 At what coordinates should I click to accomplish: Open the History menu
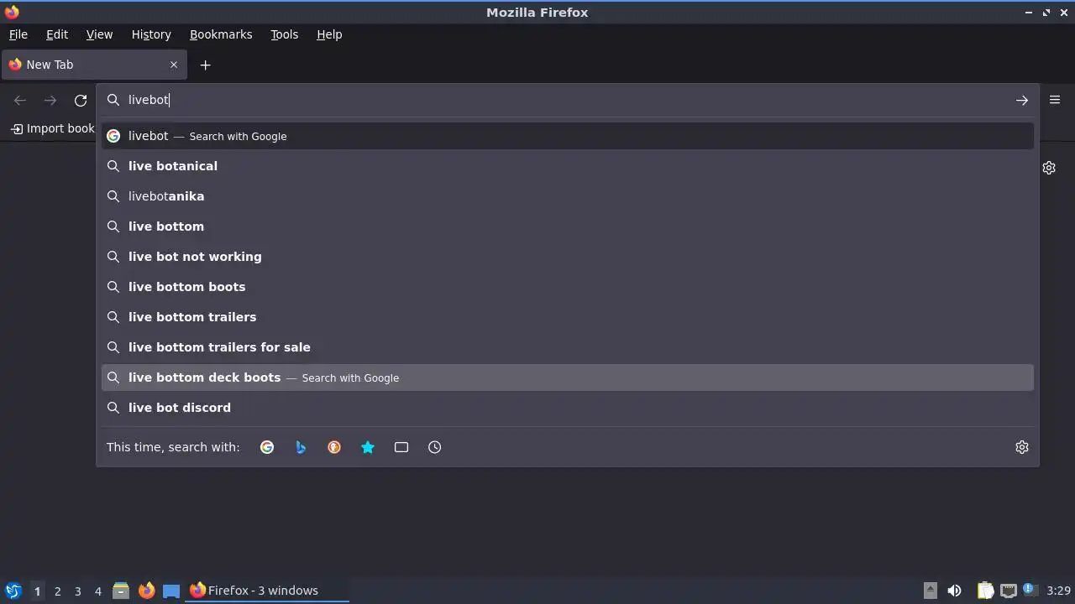coord(151,34)
